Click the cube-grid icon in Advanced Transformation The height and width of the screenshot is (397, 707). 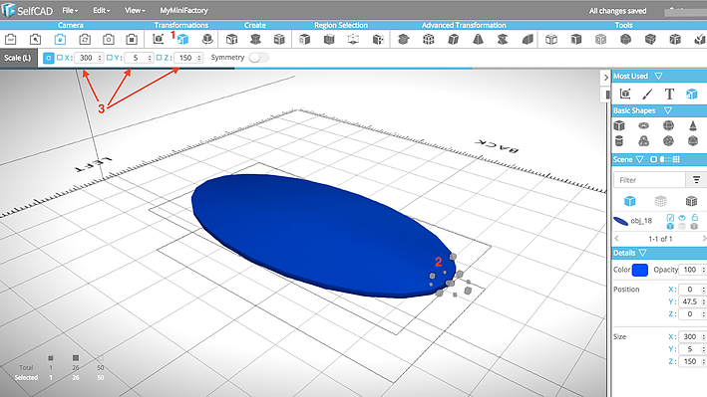(429, 39)
